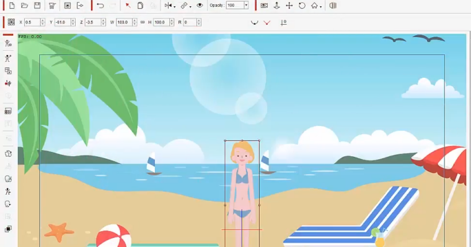The image size is (471, 247).
Task: Click the link chain tool icon
Action: click(x=184, y=6)
